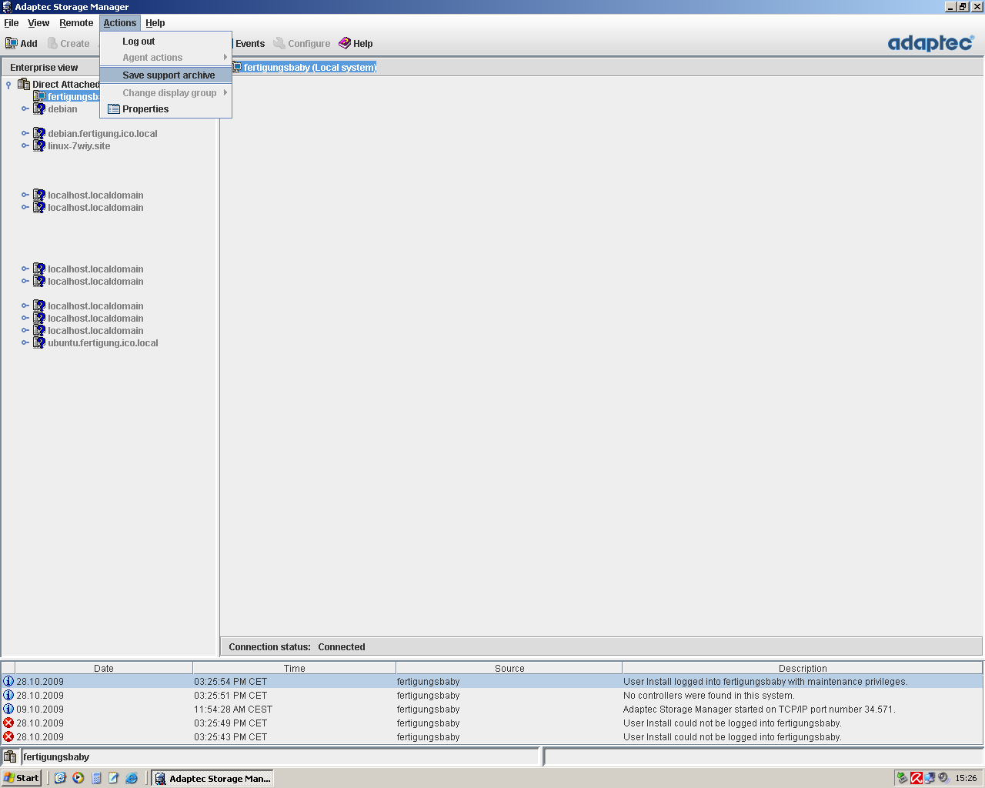Sort events by Source column header
Viewport: 985px width, 788px height.
(509, 668)
